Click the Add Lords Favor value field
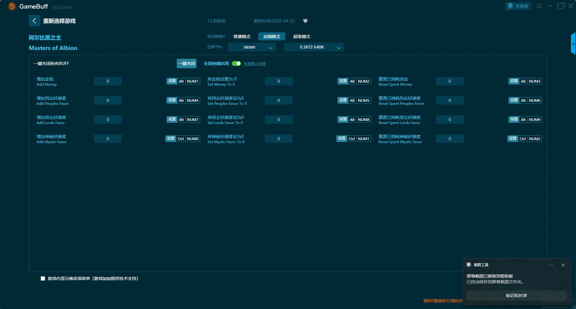This screenshot has width=576, height=309. click(108, 119)
